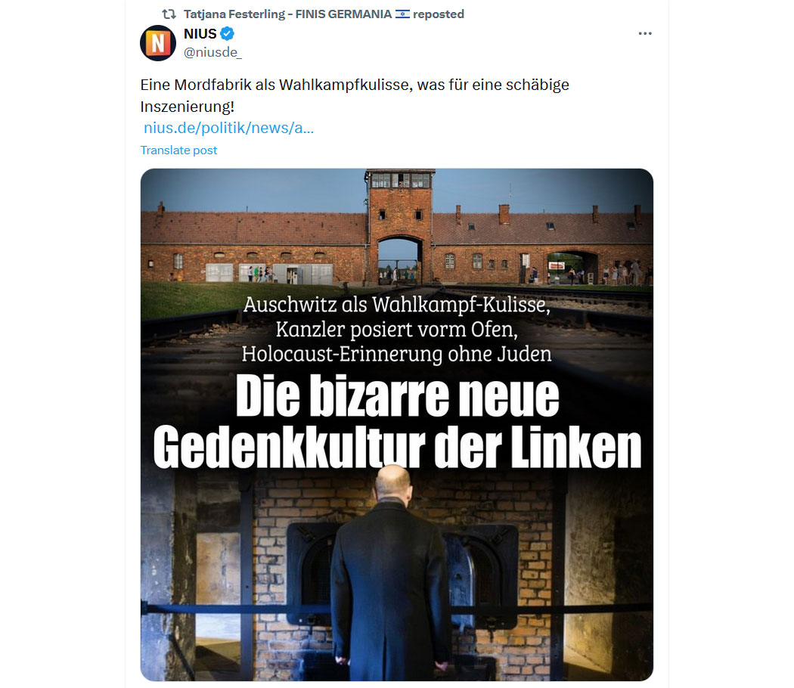Click 'Holocaust-Erinnerung ohne Juden' line in image
The height and width of the screenshot is (688, 794).
(x=396, y=354)
